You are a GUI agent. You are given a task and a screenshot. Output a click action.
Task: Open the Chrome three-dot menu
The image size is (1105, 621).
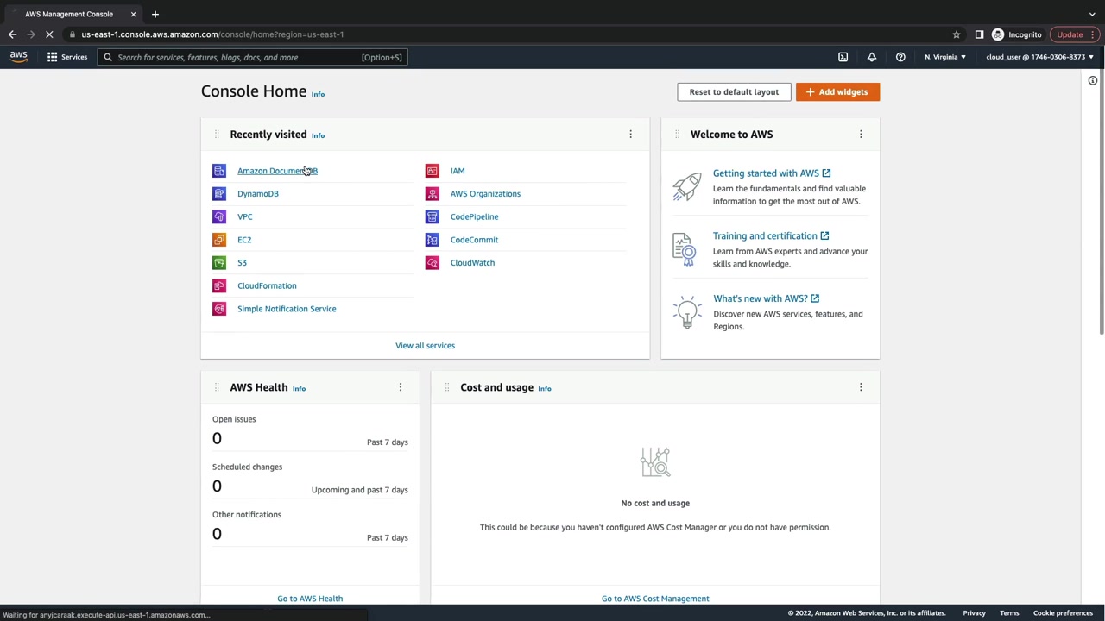[x=1092, y=34]
